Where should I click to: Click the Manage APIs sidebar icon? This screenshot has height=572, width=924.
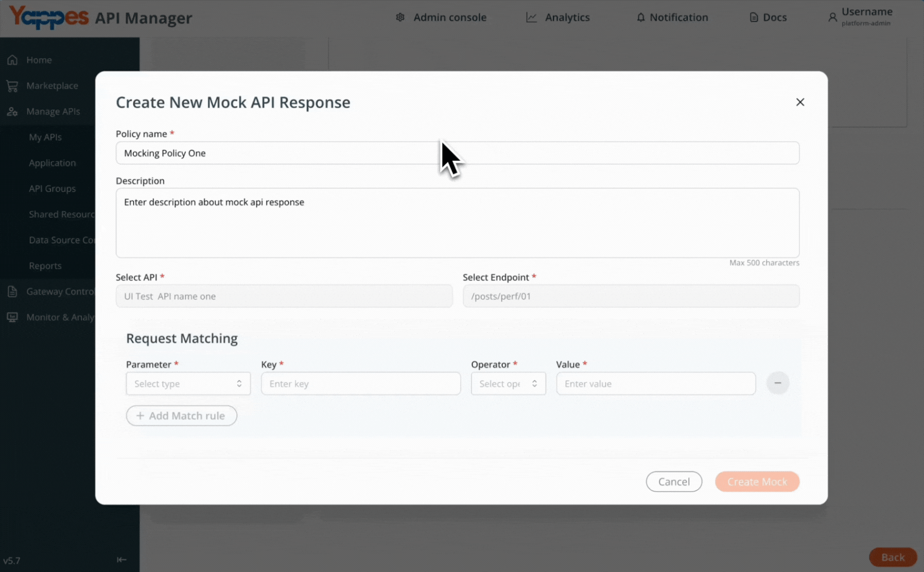(x=12, y=111)
